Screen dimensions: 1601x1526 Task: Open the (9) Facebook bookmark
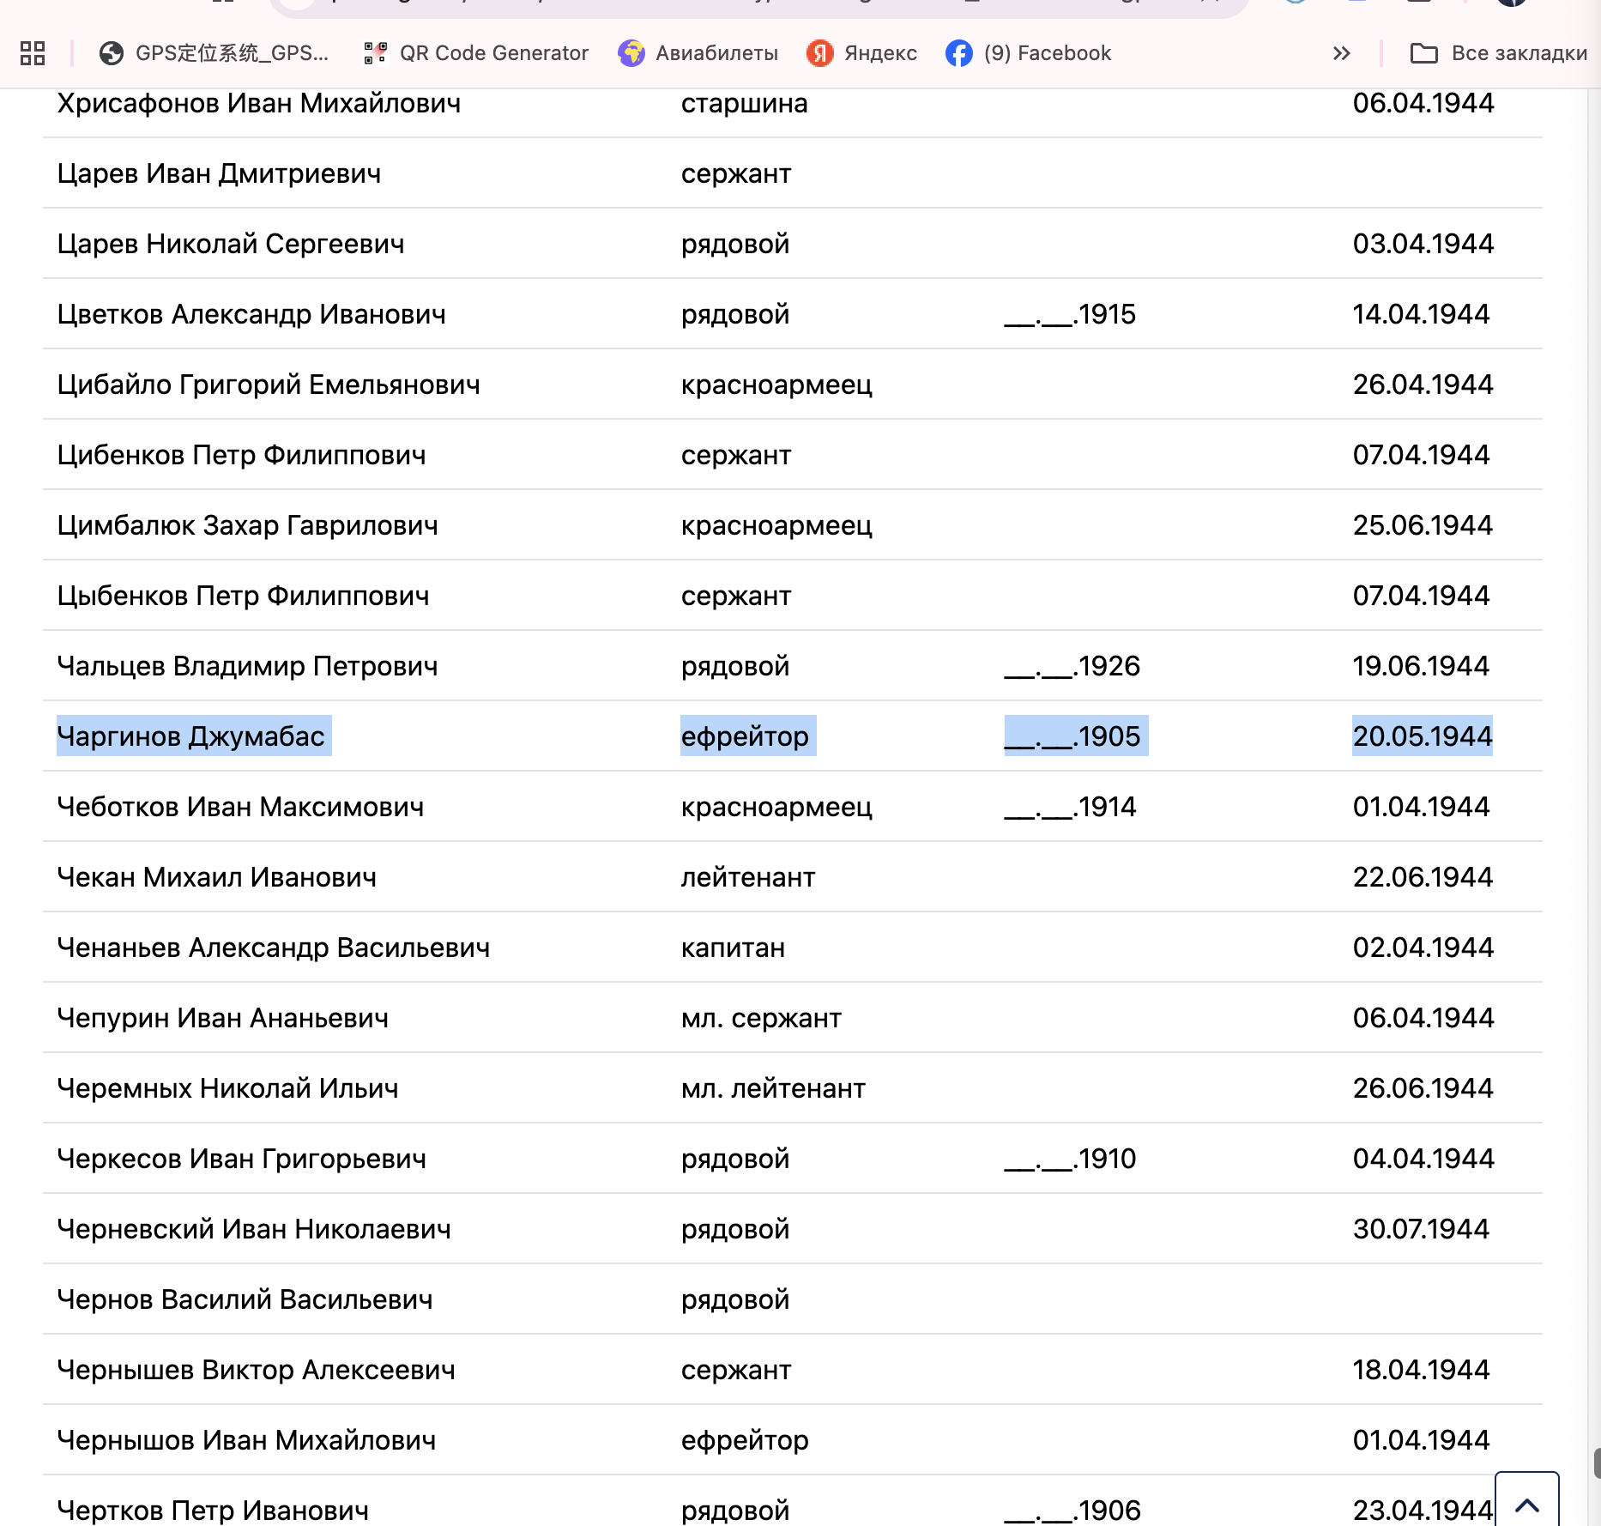pyautogui.click(x=1029, y=53)
